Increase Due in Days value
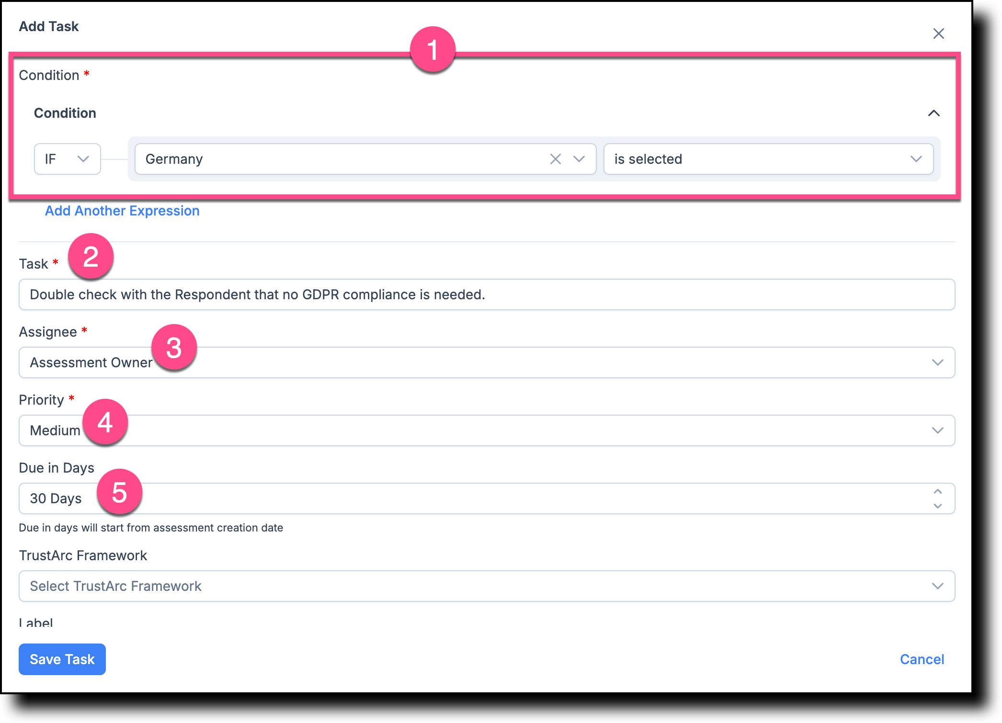Viewport: 1002px width, 723px height. tap(937, 492)
